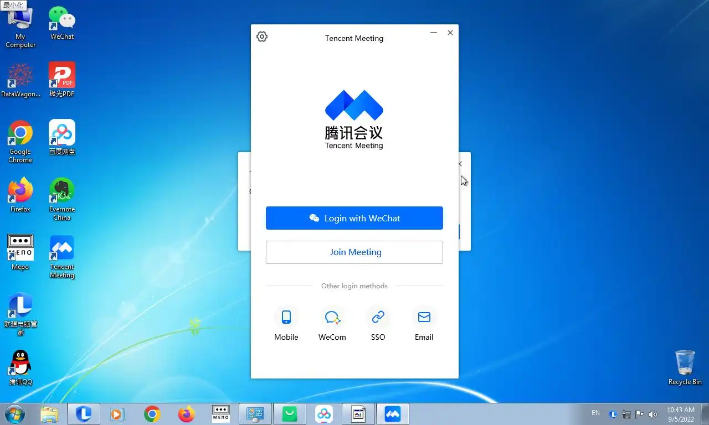This screenshot has width=709, height=425.
Task: Open Action Center flag icon
Action: click(639, 414)
